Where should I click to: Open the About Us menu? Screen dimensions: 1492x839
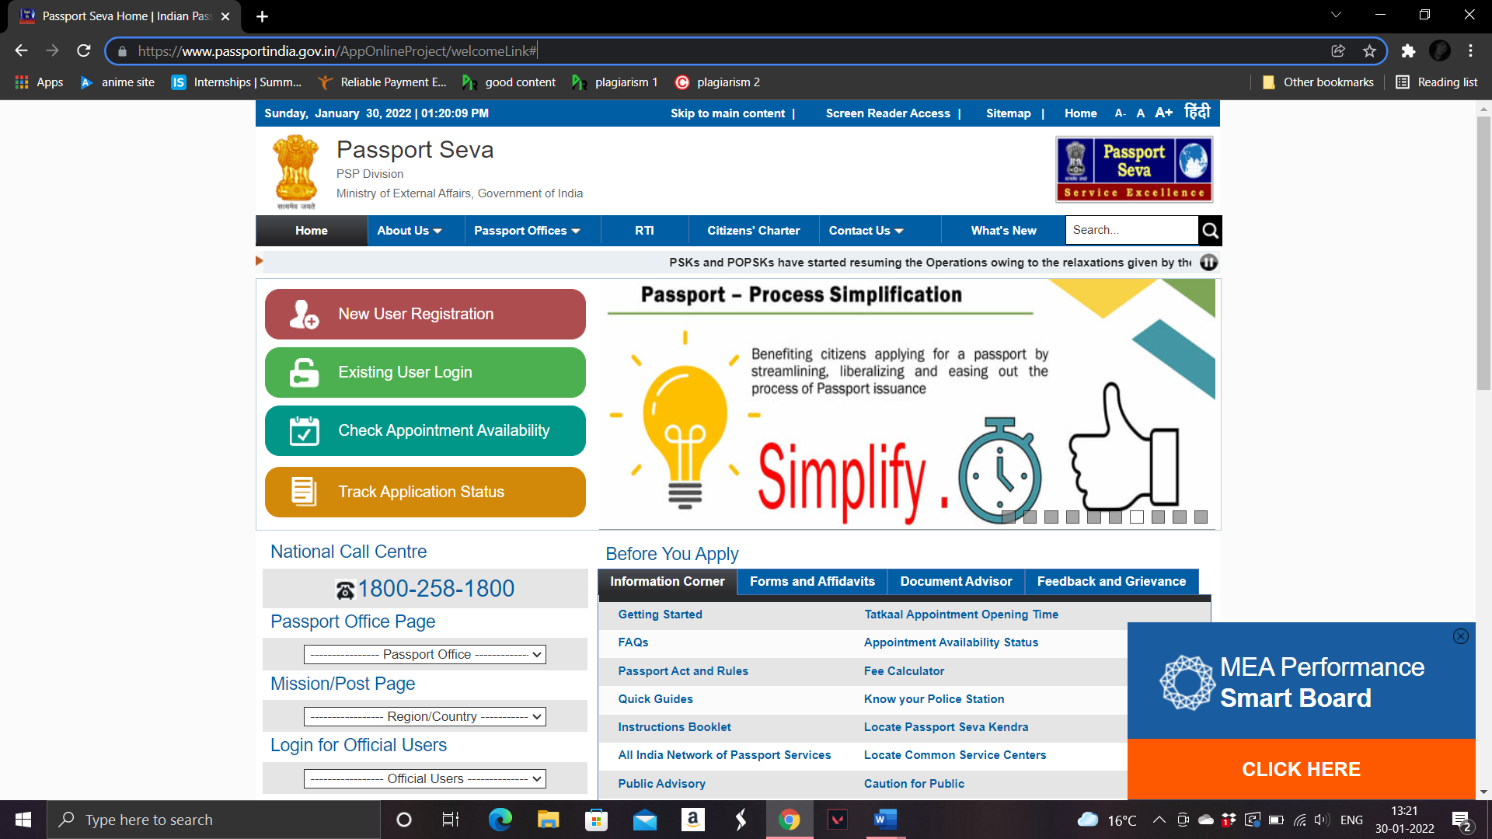coord(408,231)
